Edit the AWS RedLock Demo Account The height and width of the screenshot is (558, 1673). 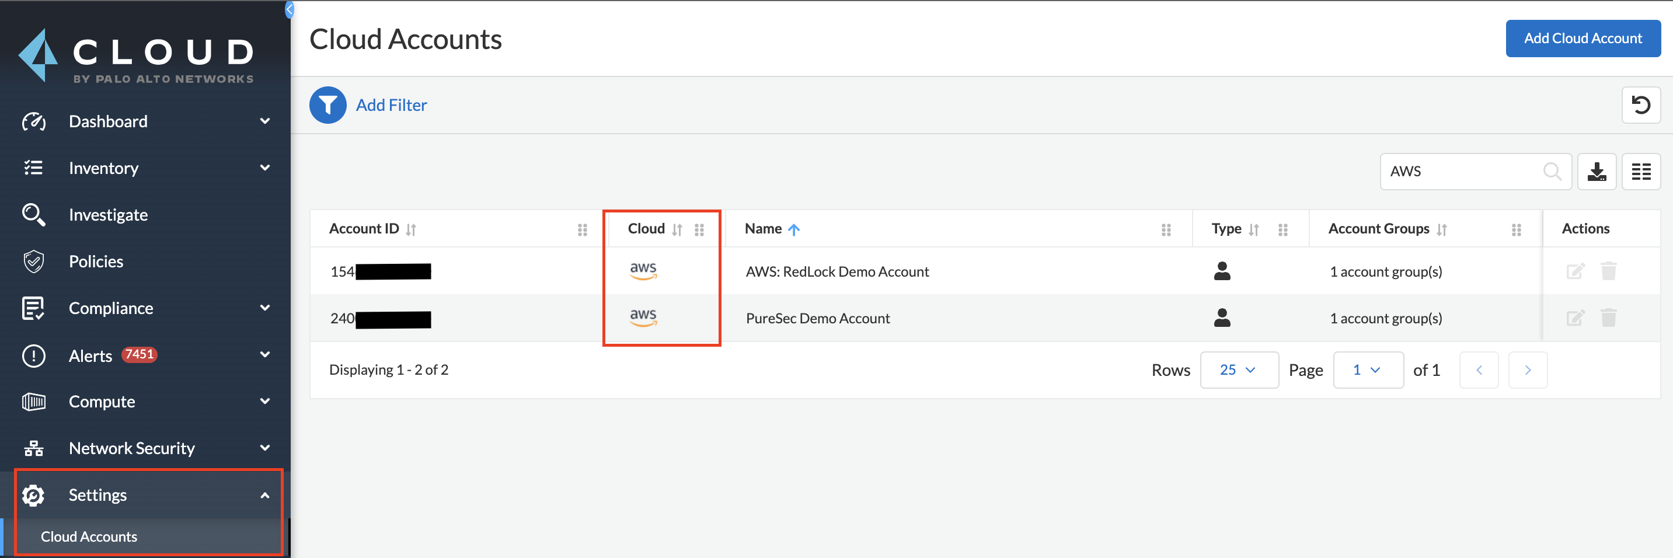[1574, 271]
